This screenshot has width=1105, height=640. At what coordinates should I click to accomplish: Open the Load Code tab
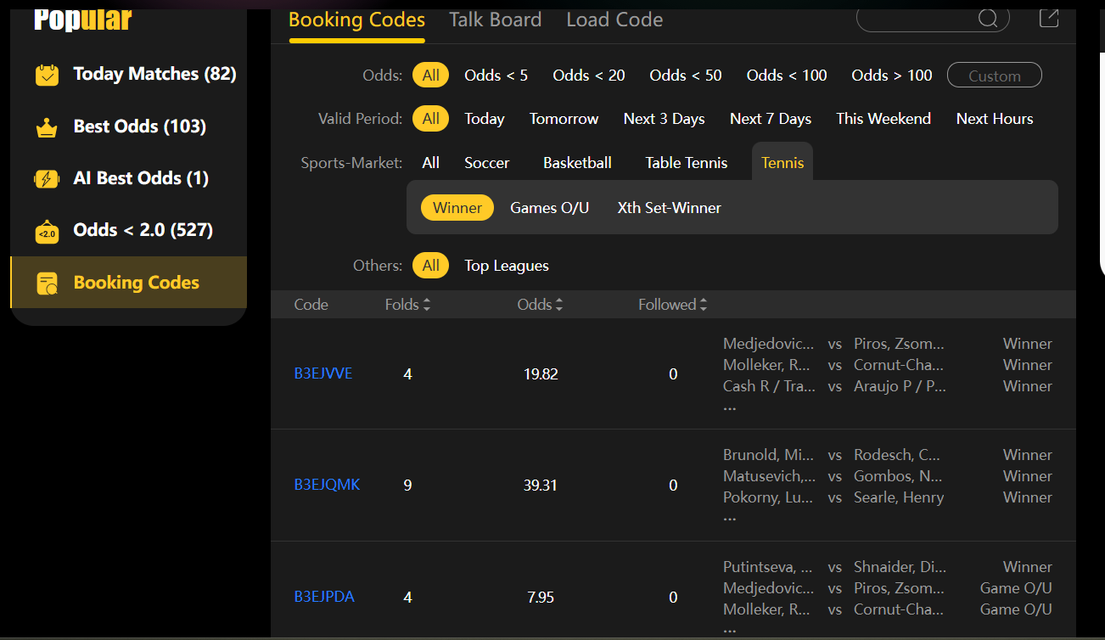pos(614,20)
